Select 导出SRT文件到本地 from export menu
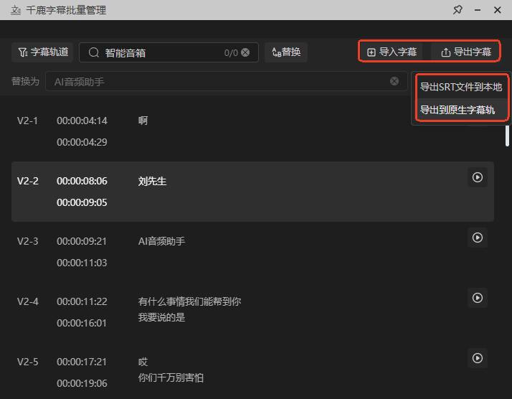Viewport: 512px width, 399px height. [x=461, y=87]
